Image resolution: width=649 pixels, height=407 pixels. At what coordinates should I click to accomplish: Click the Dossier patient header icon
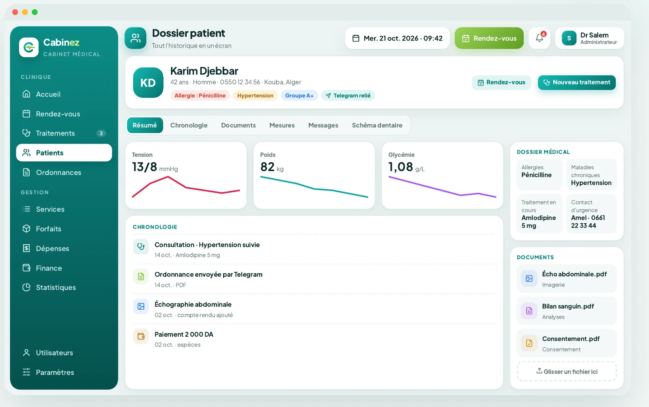click(135, 38)
